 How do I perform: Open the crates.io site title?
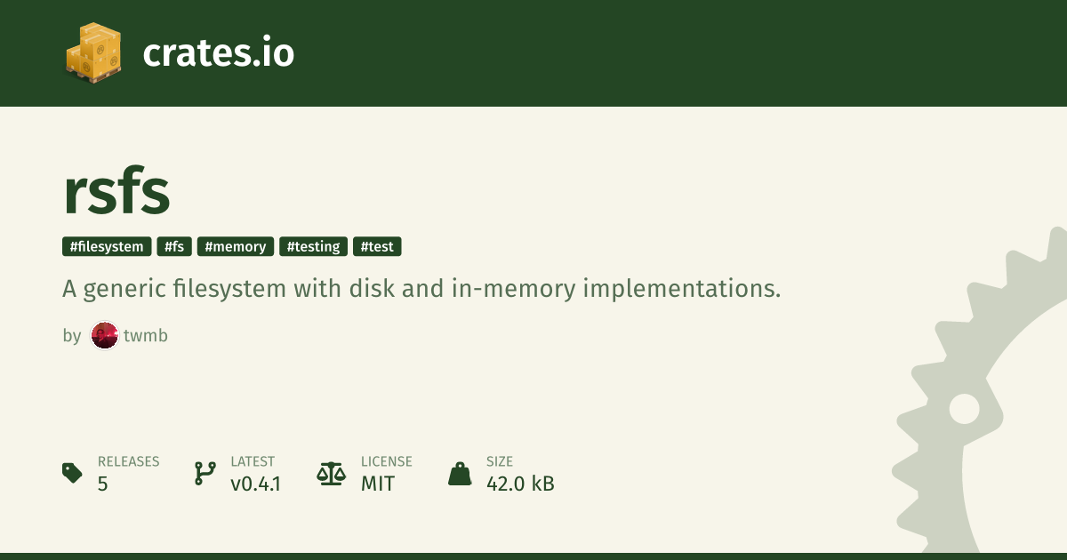click(x=218, y=53)
